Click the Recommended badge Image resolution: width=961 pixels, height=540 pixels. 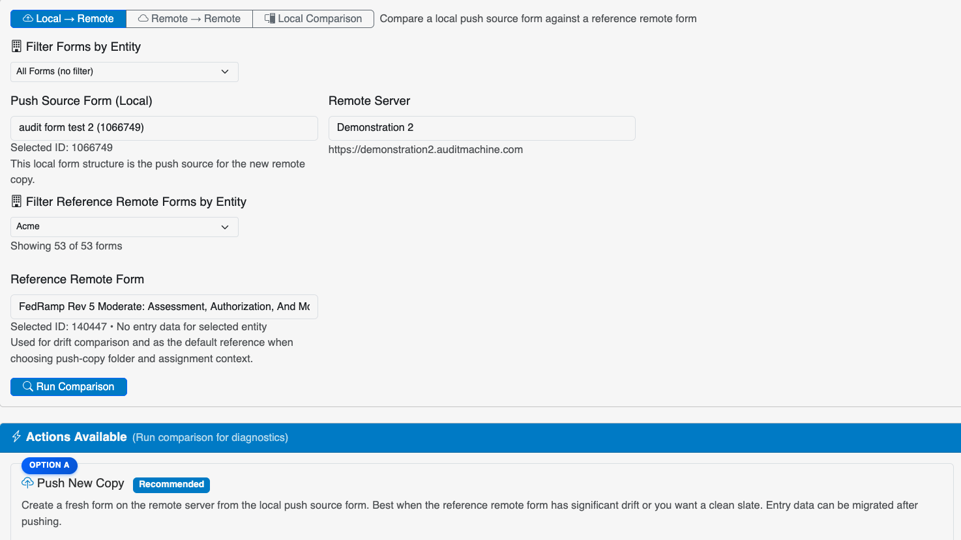[x=171, y=484]
